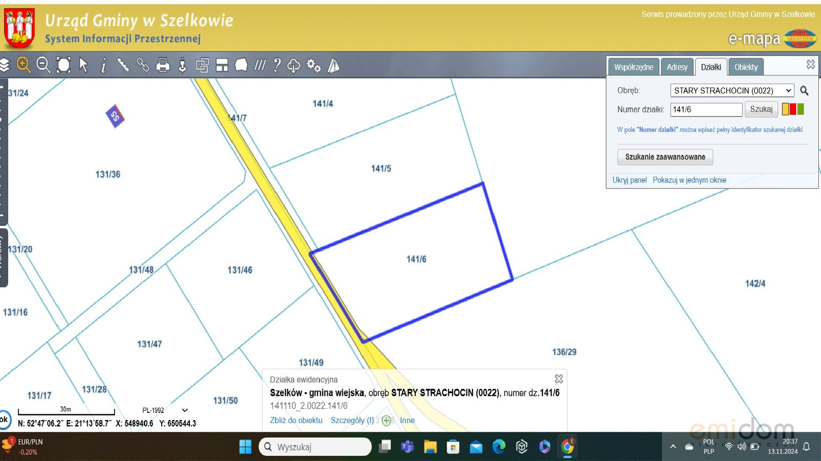The width and height of the screenshot is (821, 461).
Task: Click parcel label 131/47 on the map
Action: (x=149, y=344)
